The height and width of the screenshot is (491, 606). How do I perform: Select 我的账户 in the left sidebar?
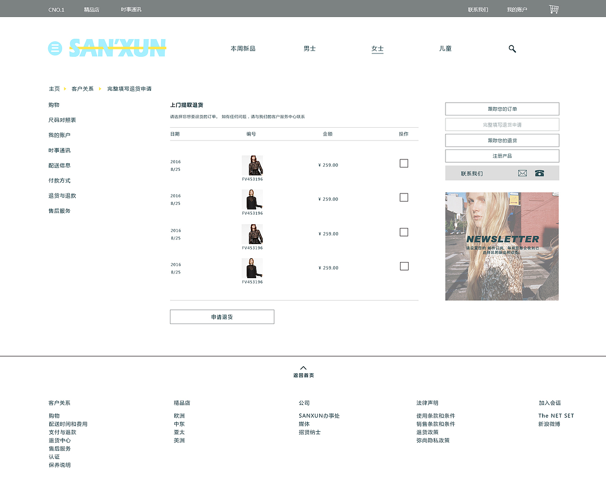click(x=59, y=135)
